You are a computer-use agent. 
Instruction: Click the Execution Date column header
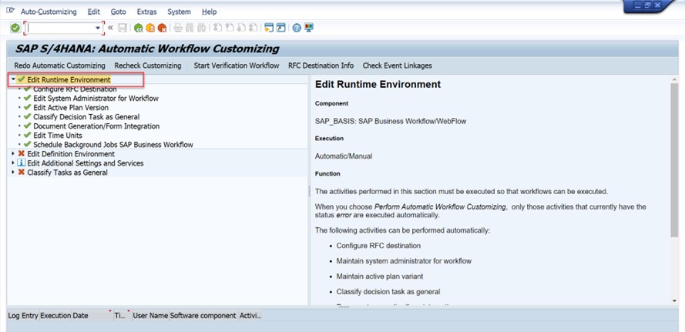pos(76,315)
